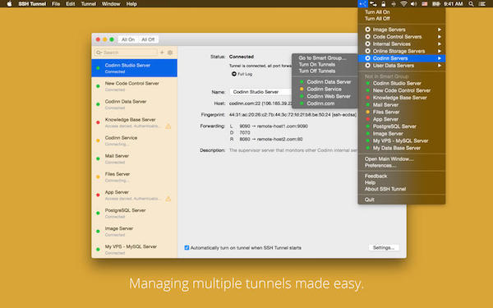Click the SSH Tunnel menu bar status icon
The height and width of the screenshot is (308, 493).
(362, 4)
